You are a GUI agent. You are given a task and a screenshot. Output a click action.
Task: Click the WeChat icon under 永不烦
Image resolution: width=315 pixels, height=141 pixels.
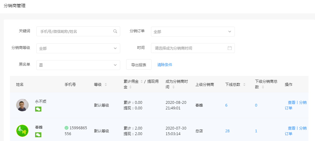click(38, 109)
